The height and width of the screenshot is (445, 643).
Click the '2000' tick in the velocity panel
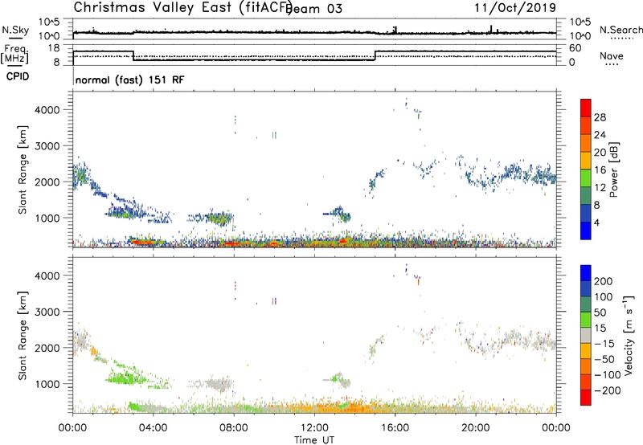tap(47, 348)
